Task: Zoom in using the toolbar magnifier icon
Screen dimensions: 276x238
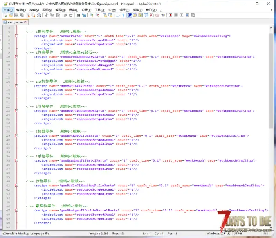Action: [92, 15]
